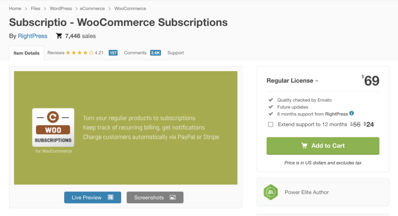Image resolution: width=398 pixels, height=216 pixels.
Task: Click the chevron after Home breadcrumb
Action: click(26, 9)
